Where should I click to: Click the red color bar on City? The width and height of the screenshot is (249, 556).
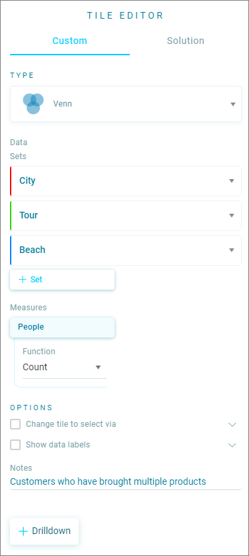[11, 181]
